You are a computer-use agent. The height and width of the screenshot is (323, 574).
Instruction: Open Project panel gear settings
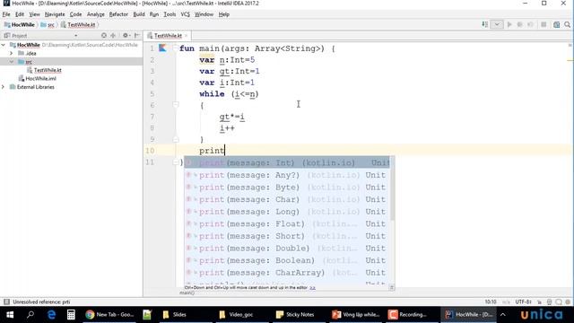[126, 36]
